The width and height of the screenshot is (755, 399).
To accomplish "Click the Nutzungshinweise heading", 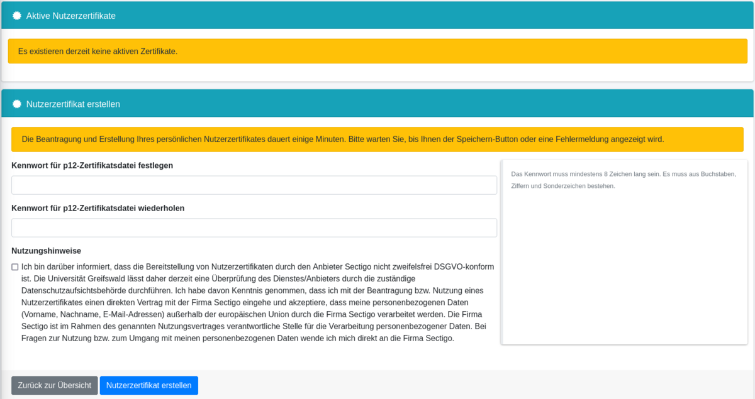I will [x=46, y=251].
